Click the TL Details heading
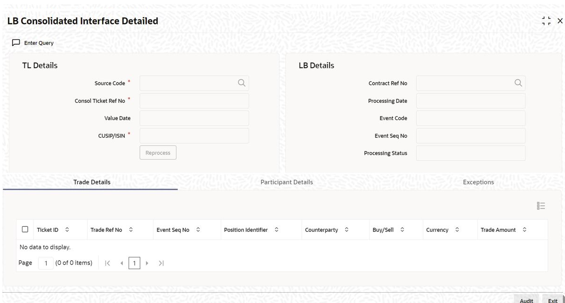565x303 pixels. click(x=40, y=66)
